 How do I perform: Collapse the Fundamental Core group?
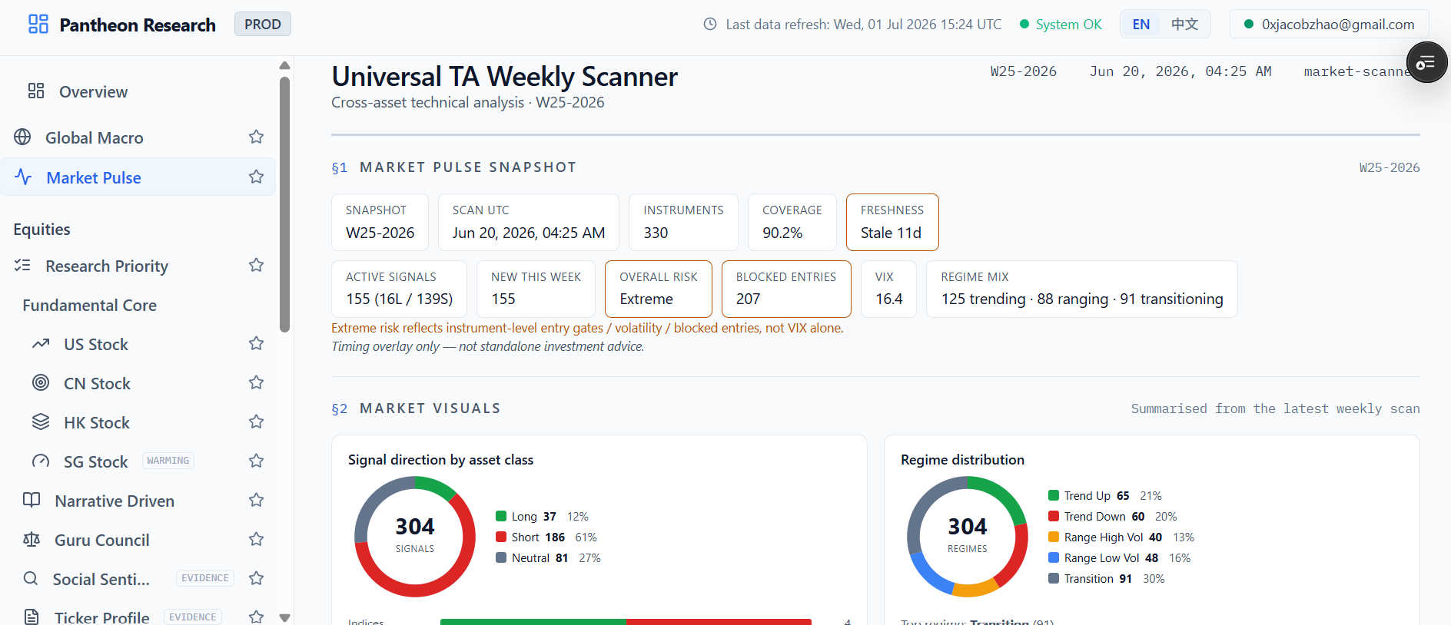click(89, 306)
